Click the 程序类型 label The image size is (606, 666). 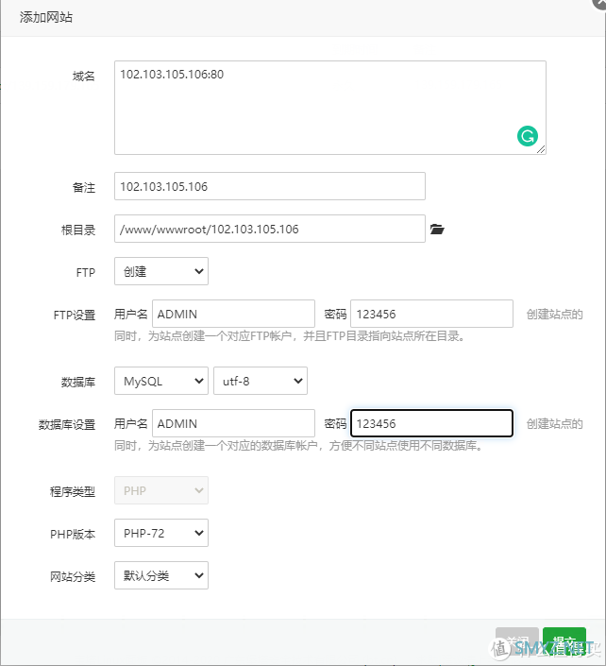pyautogui.click(x=73, y=492)
